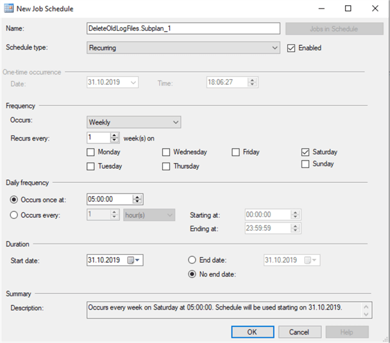This screenshot has height=343, width=390.
Task: Check the Monday checkbox
Action: tap(90, 152)
